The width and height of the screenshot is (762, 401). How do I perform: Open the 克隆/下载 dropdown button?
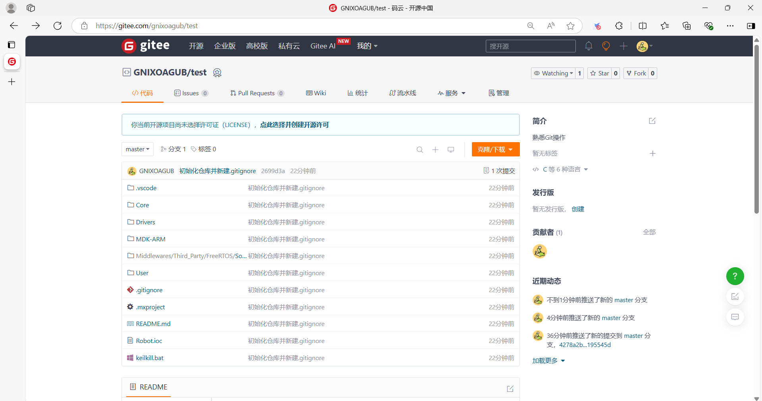click(x=495, y=149)
